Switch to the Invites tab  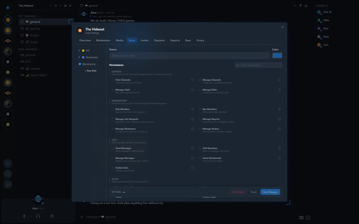pyautogui.click(x=145, y=40)
